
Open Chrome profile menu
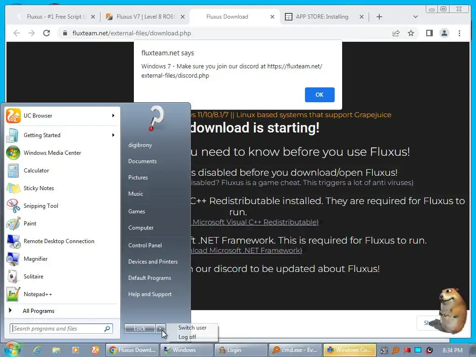[x=444, y=33]
